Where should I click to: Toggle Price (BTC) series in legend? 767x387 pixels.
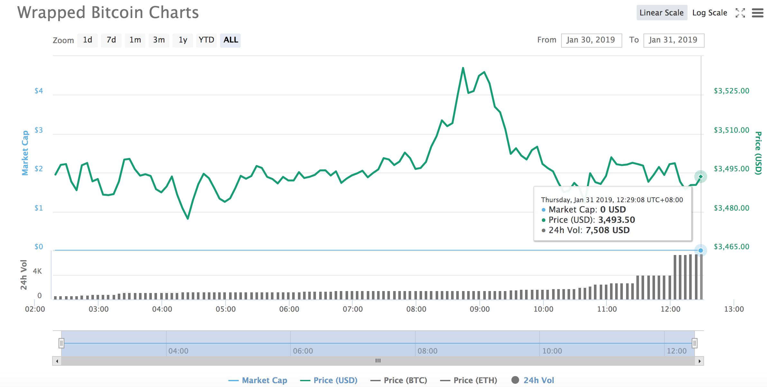tap(399, 380)
